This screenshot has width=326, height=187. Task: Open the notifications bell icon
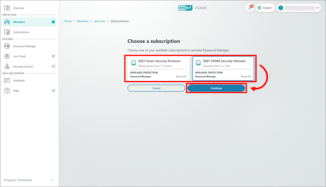pos(250,8)
